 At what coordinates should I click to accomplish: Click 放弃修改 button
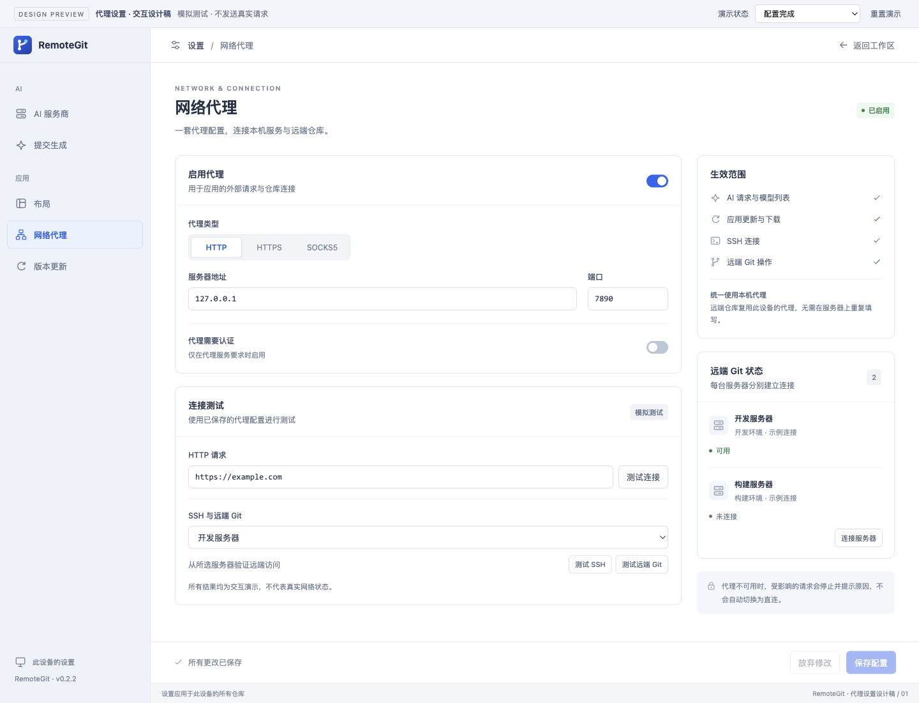[815, 663]
